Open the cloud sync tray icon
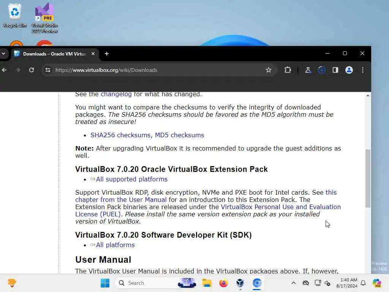 (306, 283)
